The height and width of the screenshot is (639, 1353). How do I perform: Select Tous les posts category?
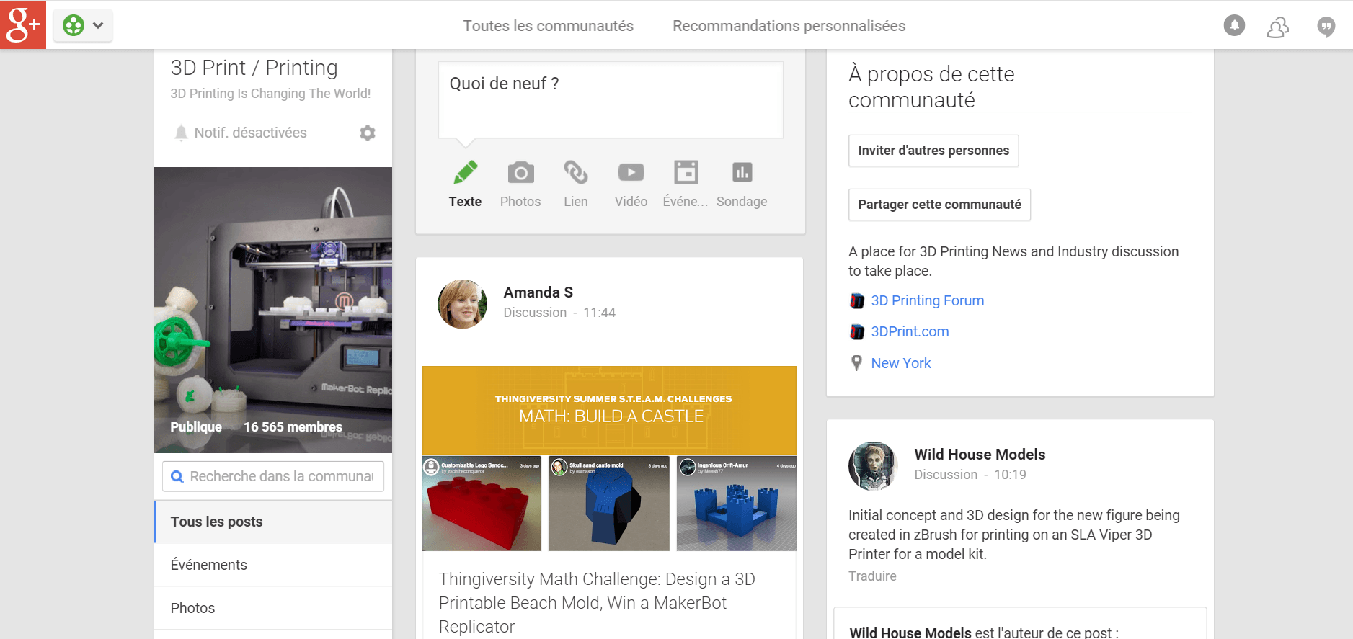[273, 522]
